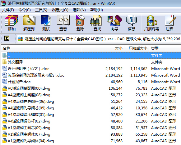Open the 命令(C) menu
The width and height of the screenshot is (181, 145).
pos(25,10)
